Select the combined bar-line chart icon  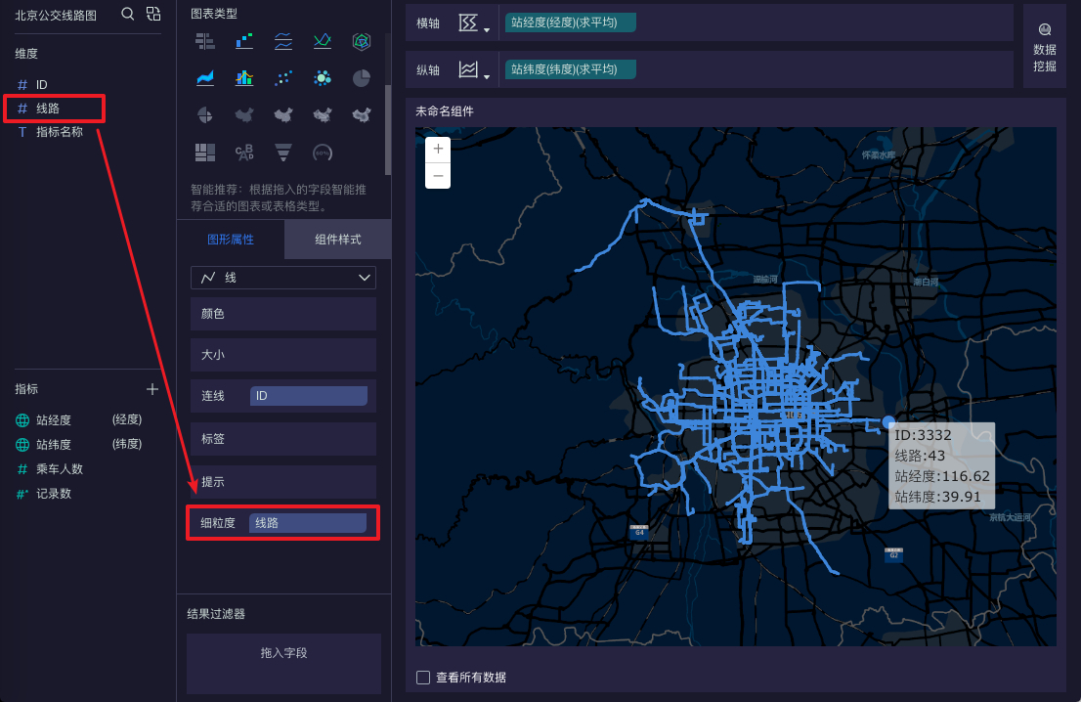pyautogui.click(x=244, y=78)
